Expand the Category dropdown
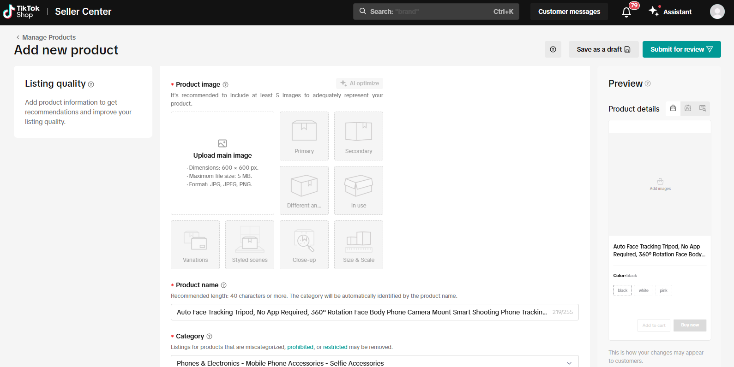The height and width of the screenshot is (367, 734). coord(569,363)
